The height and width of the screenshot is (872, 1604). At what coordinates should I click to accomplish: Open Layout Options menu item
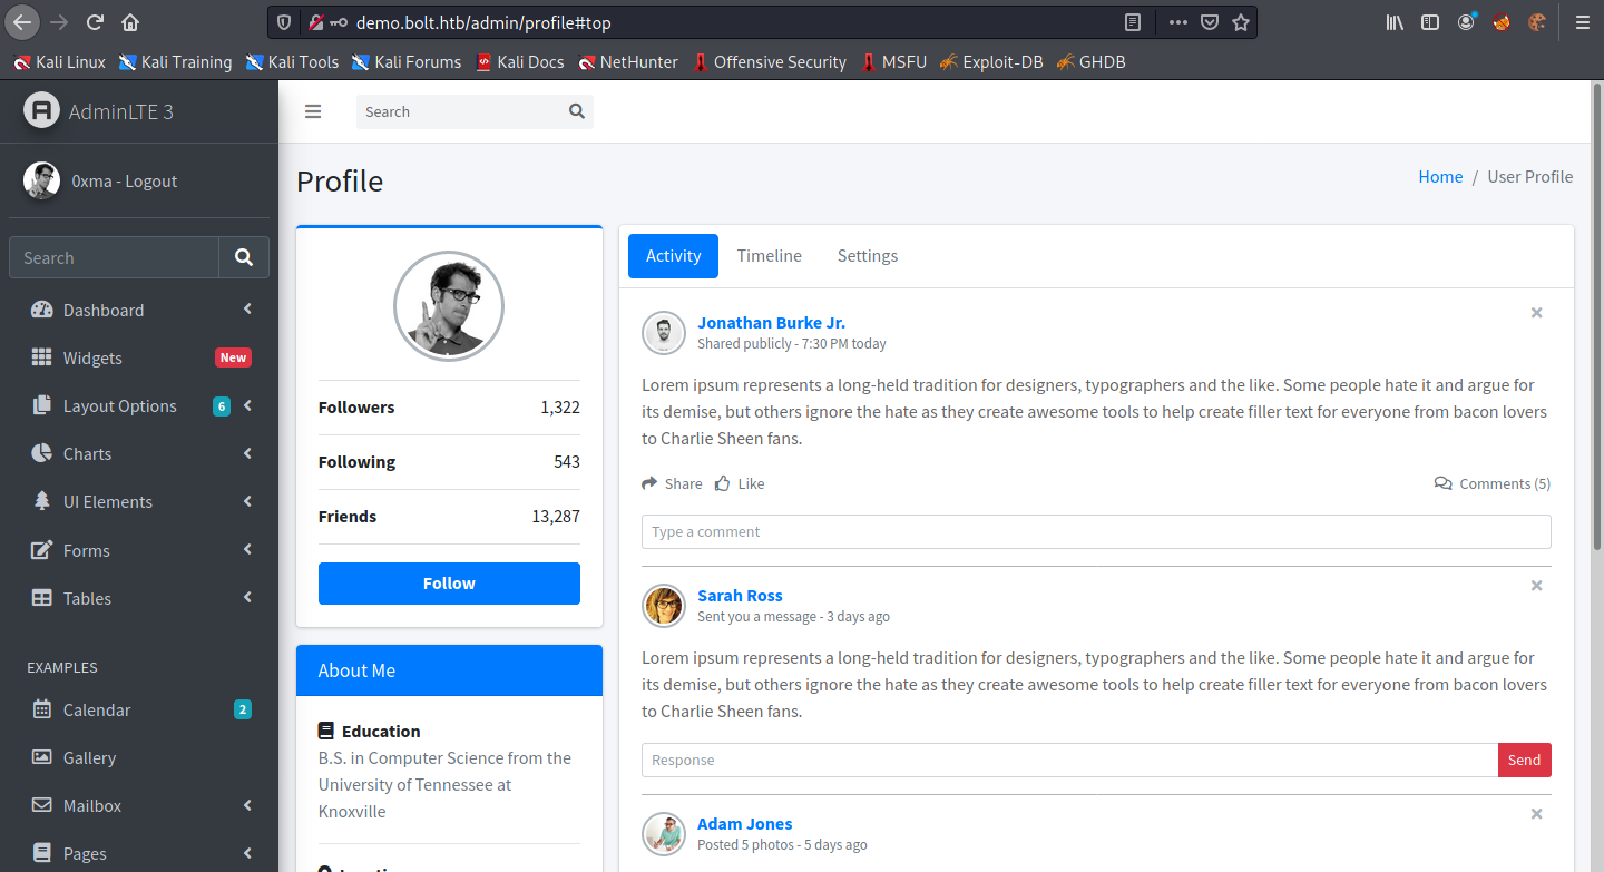139,406
